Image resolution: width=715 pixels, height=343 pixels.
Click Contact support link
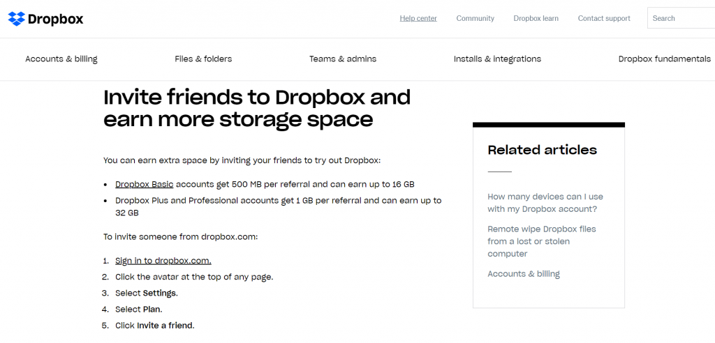[x=604, y=18]
